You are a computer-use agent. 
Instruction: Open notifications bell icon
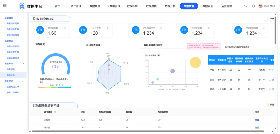pos(253,6)
